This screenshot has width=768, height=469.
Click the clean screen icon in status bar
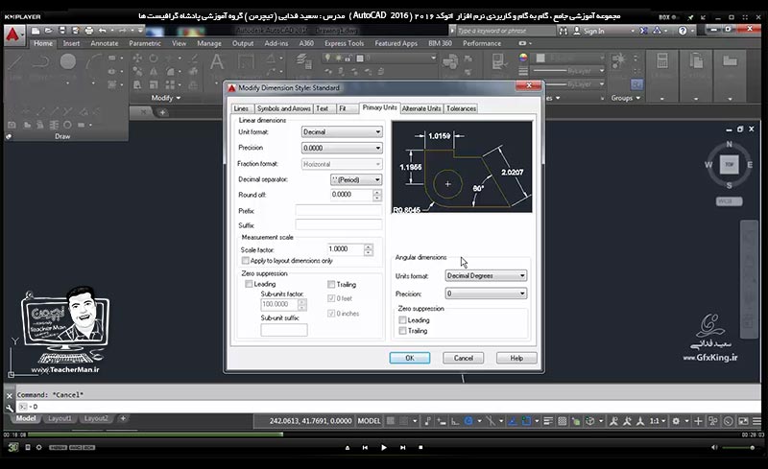(743, 421)
